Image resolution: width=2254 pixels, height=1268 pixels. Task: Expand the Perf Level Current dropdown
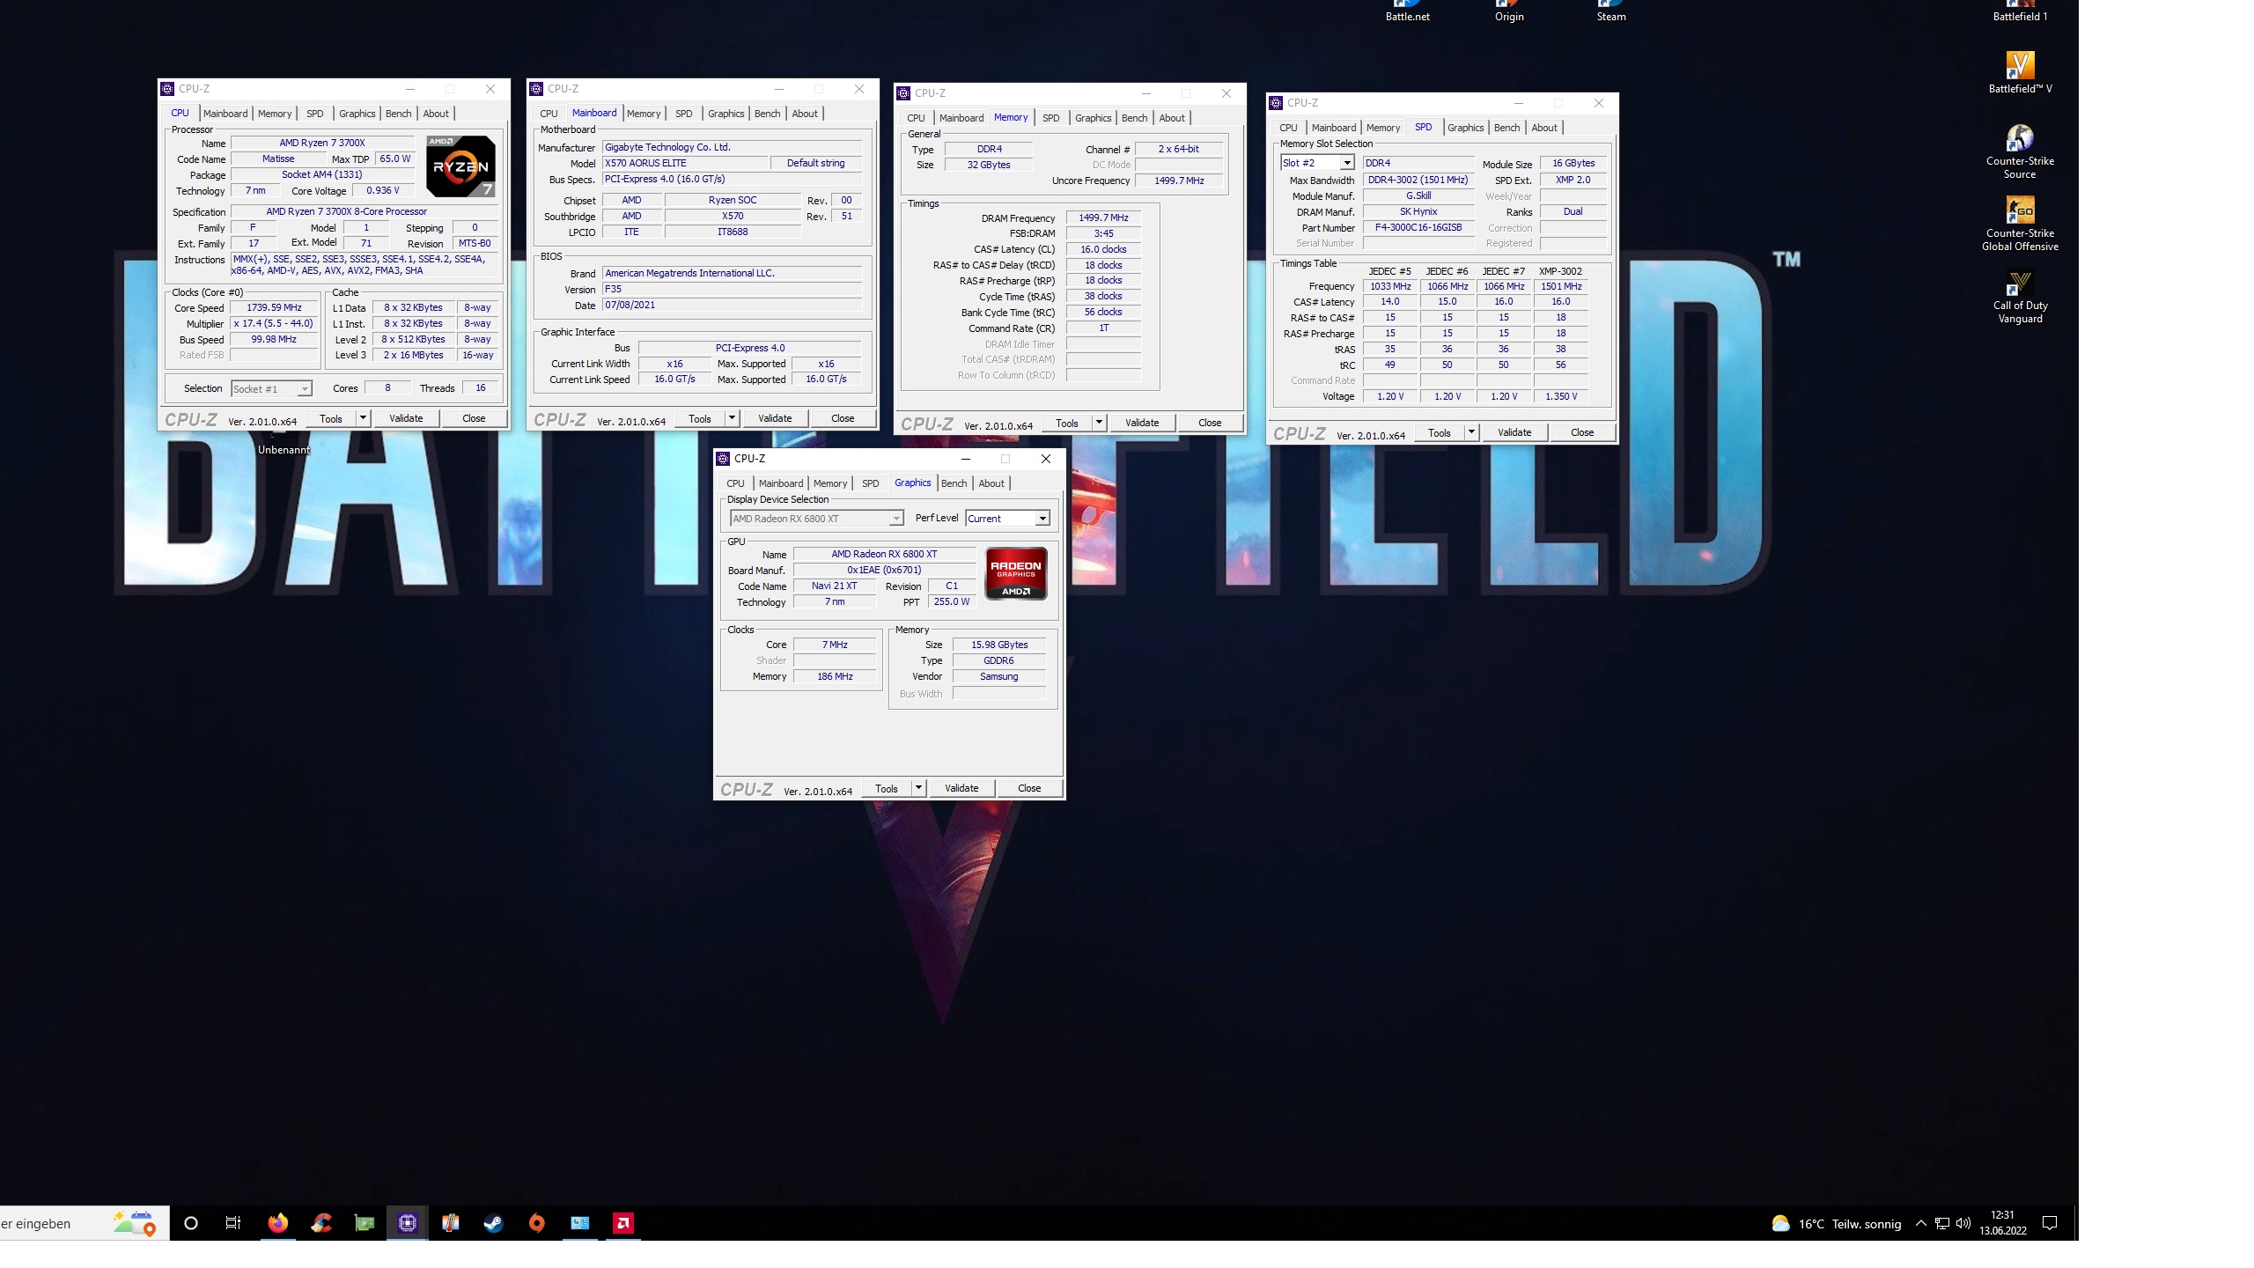point(1042,519)
